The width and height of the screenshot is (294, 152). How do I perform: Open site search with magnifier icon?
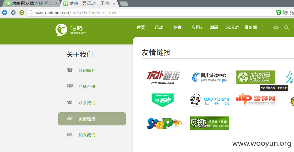[286, 28]
